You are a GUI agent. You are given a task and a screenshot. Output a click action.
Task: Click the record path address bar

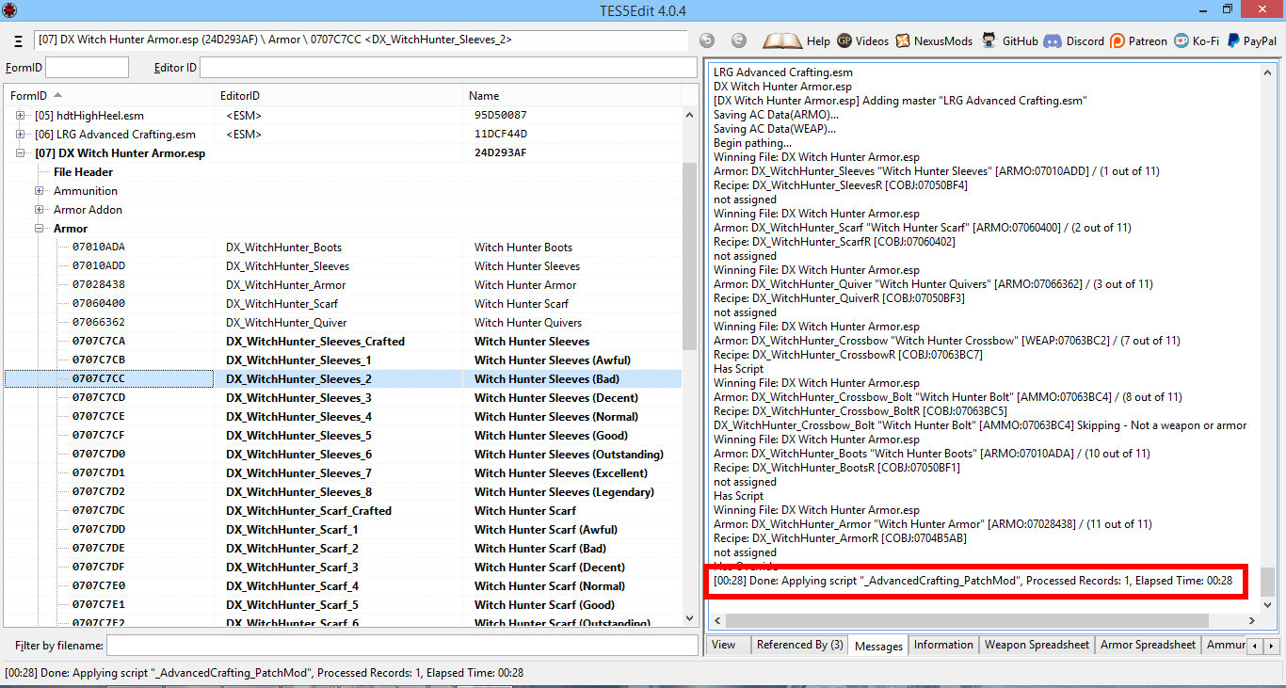point(362,40)
